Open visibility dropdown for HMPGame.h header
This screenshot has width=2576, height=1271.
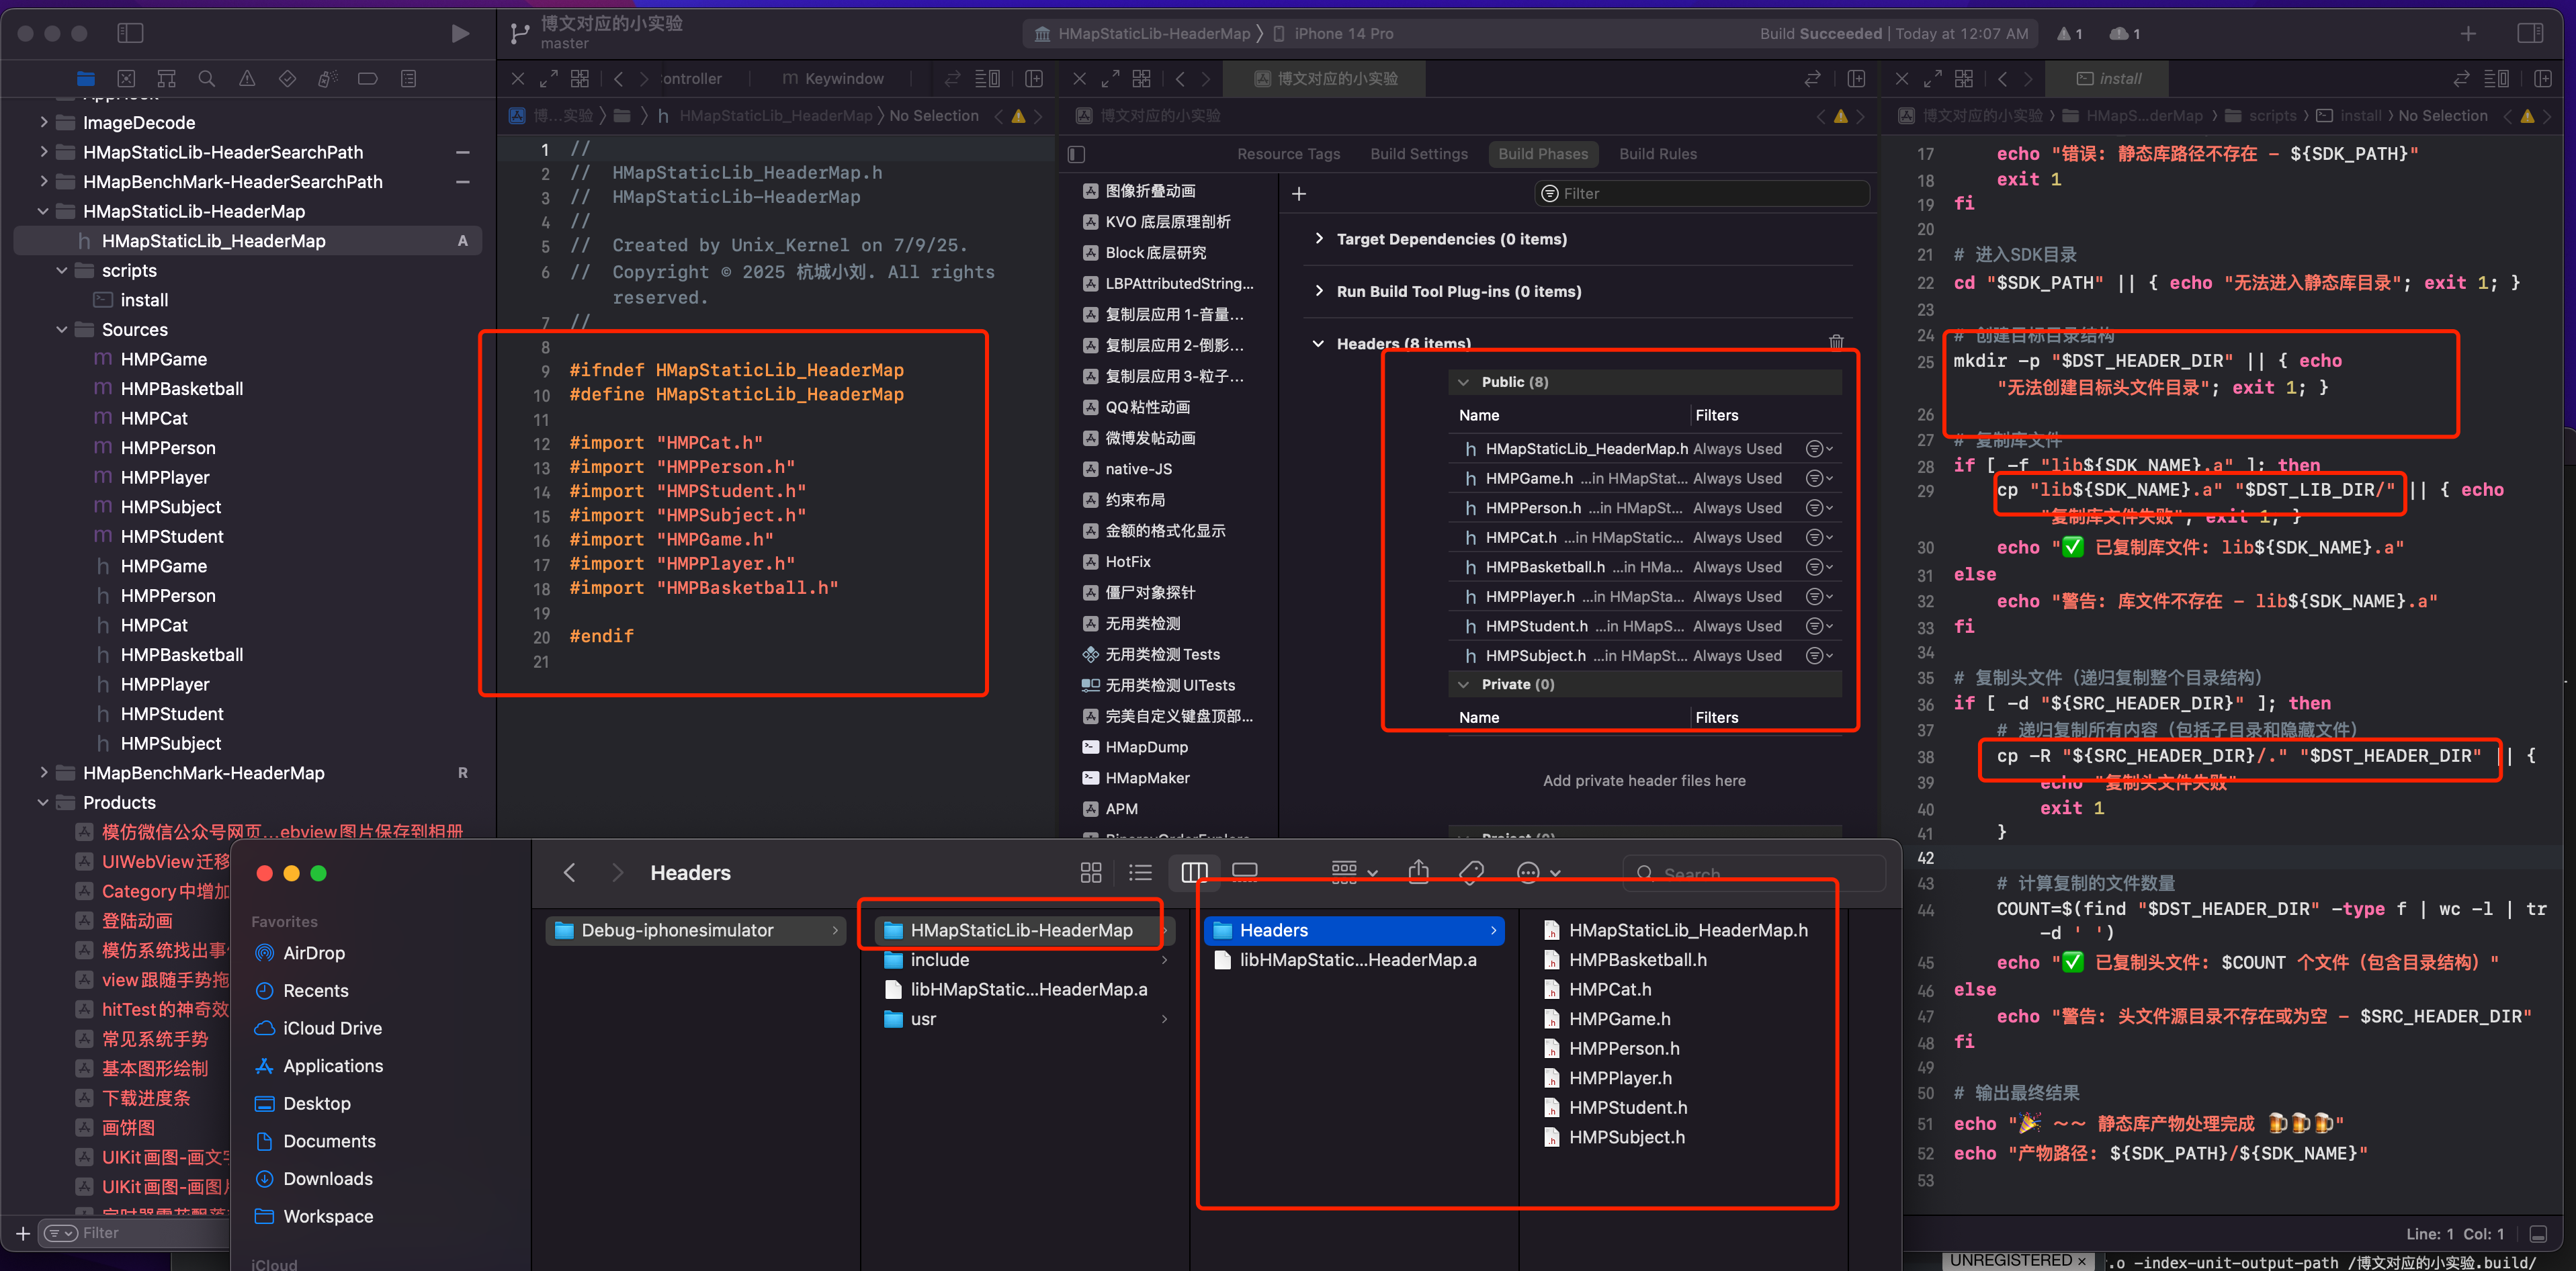point(1819,478)
